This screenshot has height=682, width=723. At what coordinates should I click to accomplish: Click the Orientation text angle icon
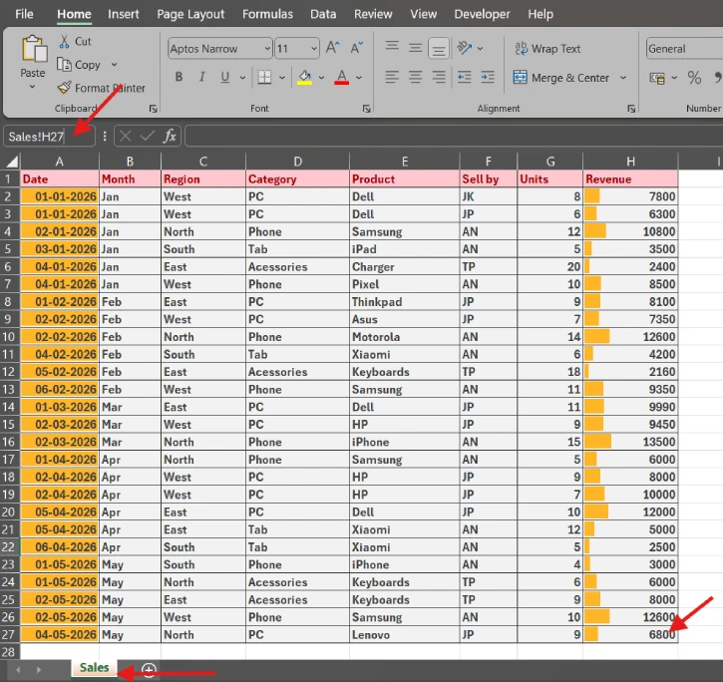tap(465, 48)
